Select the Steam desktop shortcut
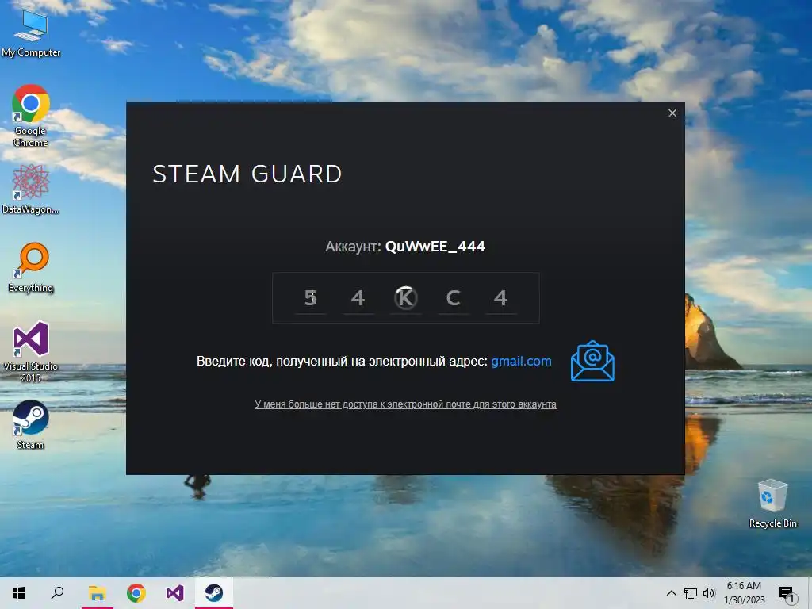The image size is (812, 609). 31,424
